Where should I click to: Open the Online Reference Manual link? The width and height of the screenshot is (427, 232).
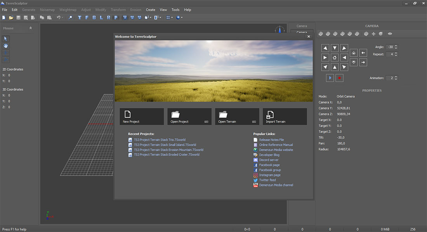tap(276, 145)
